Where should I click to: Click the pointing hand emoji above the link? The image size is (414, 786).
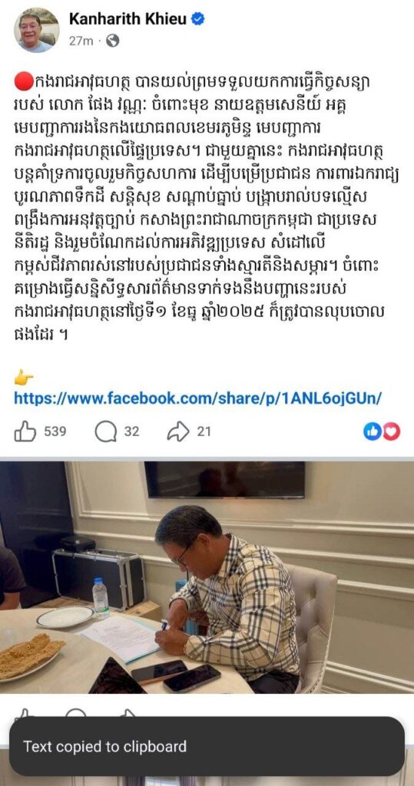click(24, 379)
